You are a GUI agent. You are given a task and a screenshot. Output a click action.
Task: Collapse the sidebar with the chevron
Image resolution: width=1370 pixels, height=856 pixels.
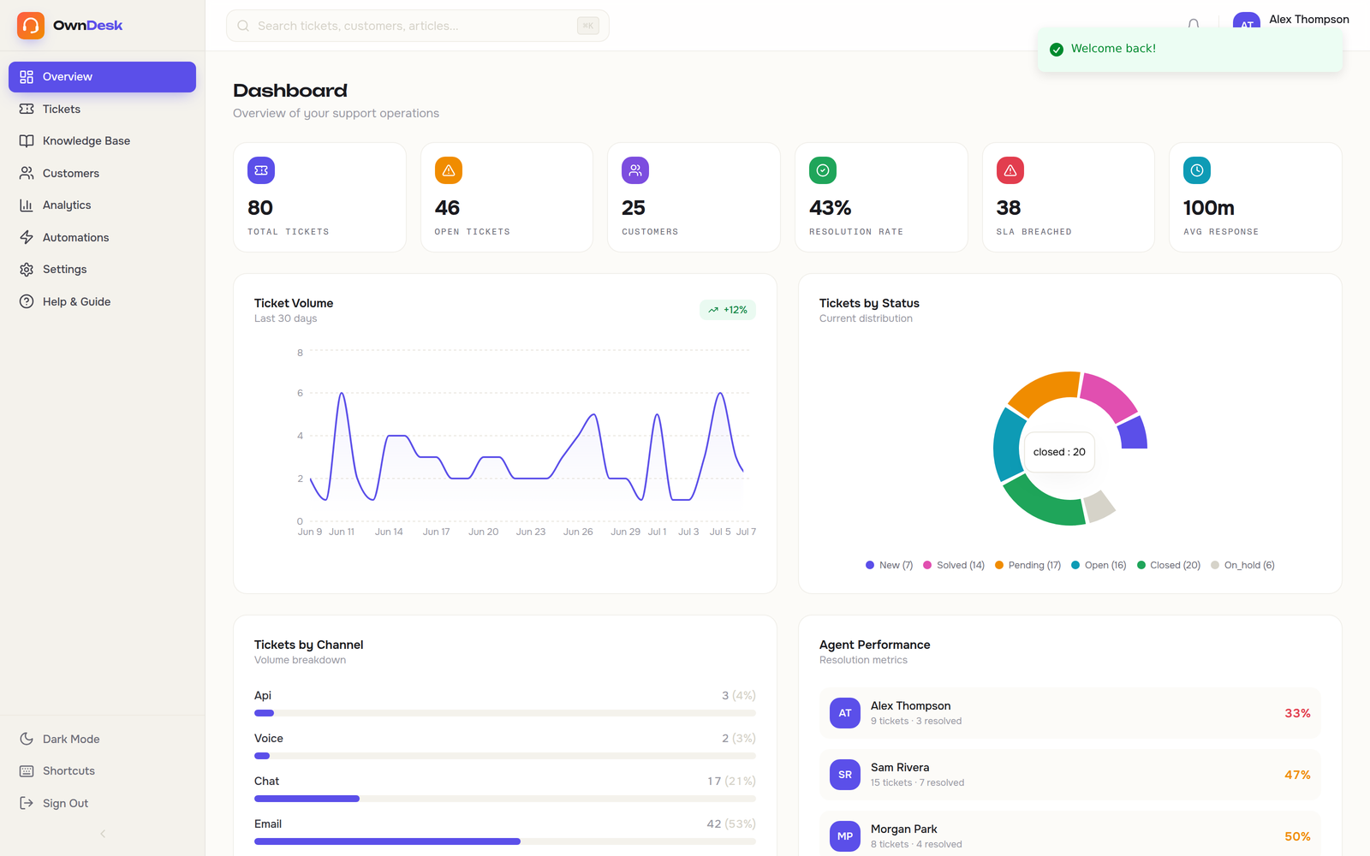click(x=103, y=834)
